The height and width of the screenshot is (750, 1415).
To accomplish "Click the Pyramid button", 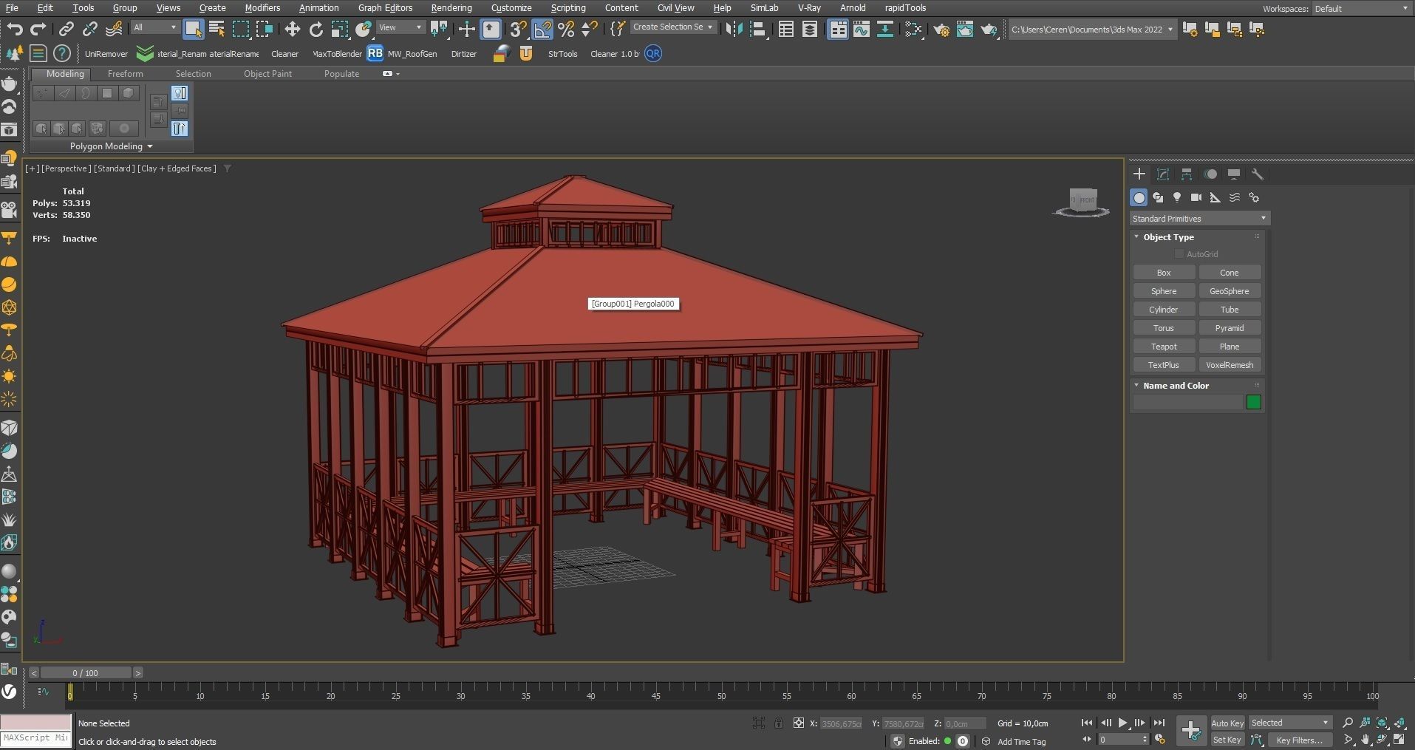I will click(x=1230, y=328).
